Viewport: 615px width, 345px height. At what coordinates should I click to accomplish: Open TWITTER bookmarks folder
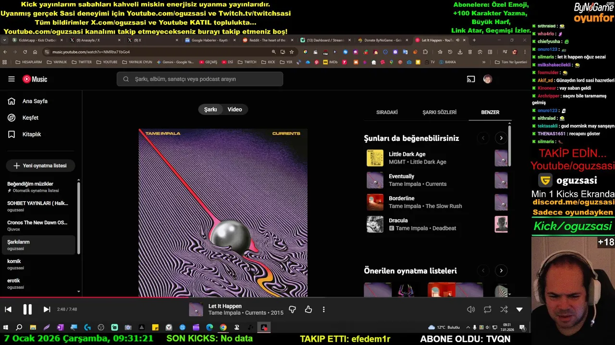(82, 62)
